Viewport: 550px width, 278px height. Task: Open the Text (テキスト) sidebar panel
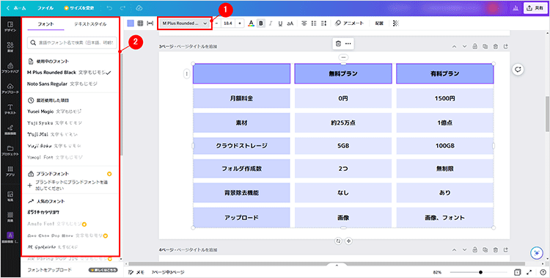click(10, 109)
